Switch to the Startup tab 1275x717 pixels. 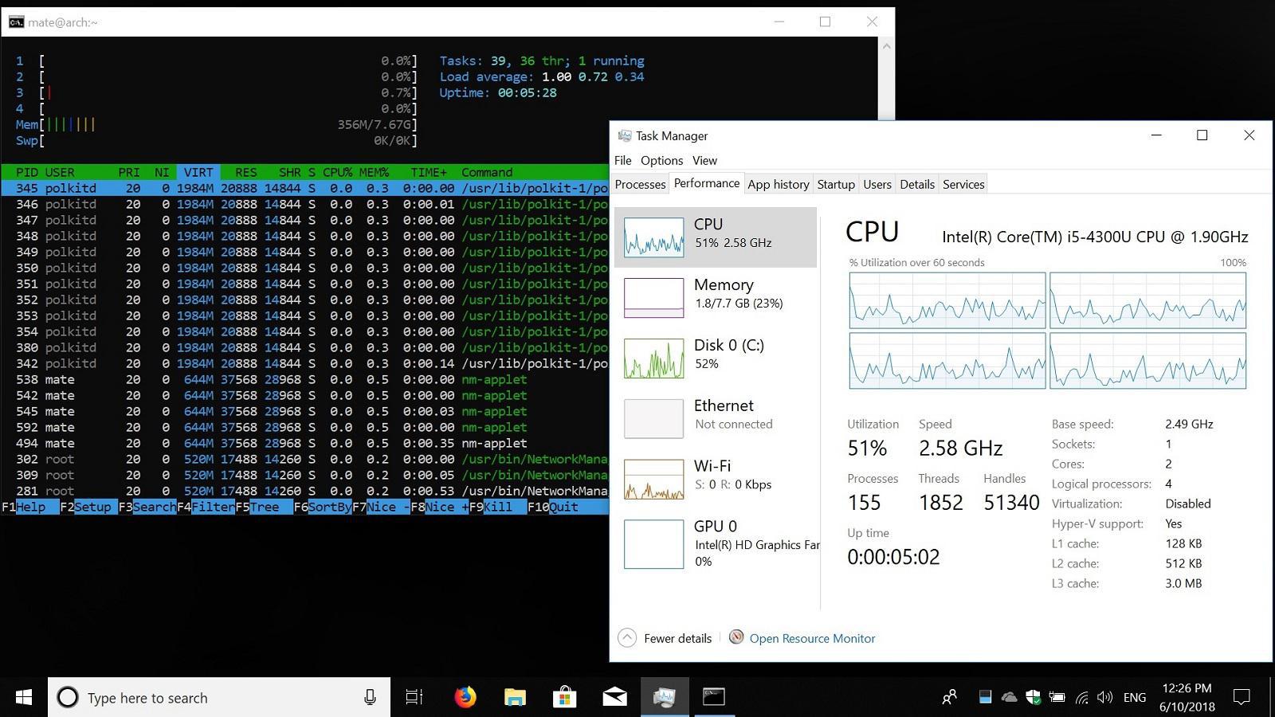point(835,184)
